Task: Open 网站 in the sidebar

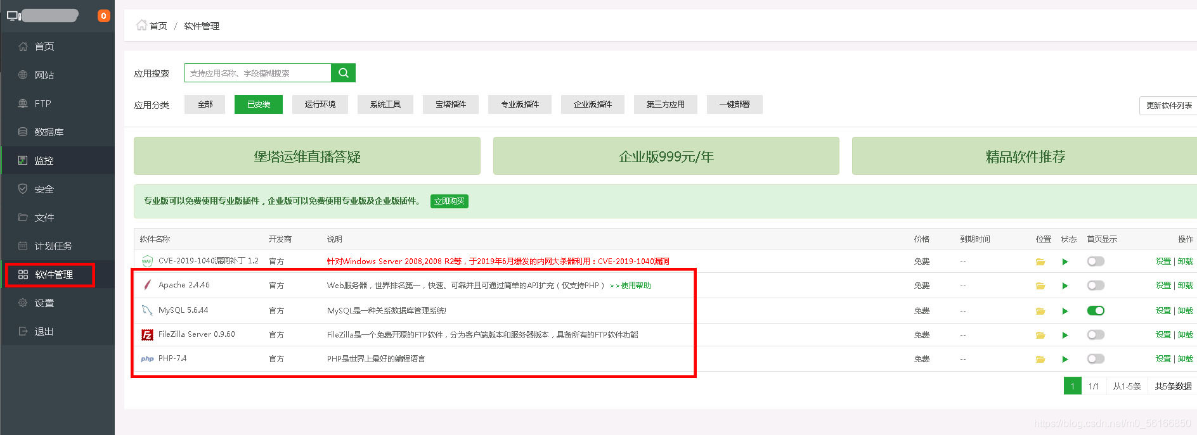Action: tap(57, 75)
